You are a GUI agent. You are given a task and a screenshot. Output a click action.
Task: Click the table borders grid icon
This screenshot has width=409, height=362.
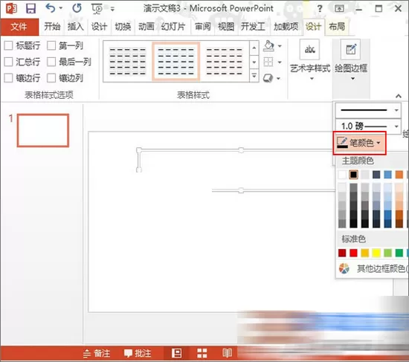[268, 62]
